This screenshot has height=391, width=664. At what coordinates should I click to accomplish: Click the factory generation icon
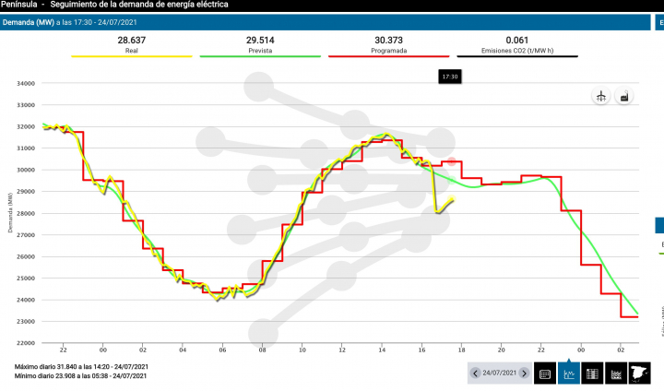point(624,97)
